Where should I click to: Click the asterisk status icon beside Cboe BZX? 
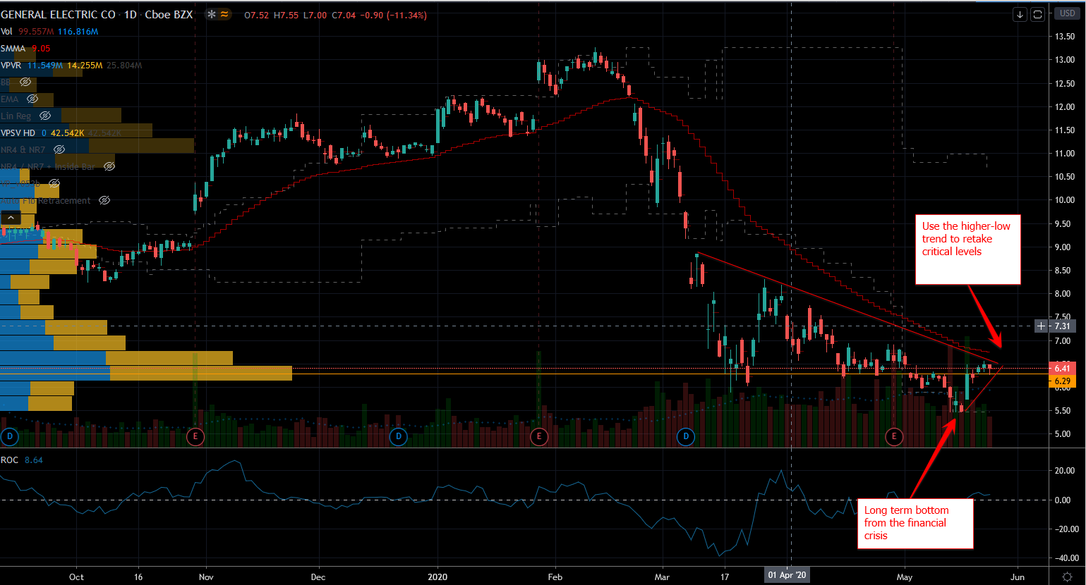click(212, 14)
